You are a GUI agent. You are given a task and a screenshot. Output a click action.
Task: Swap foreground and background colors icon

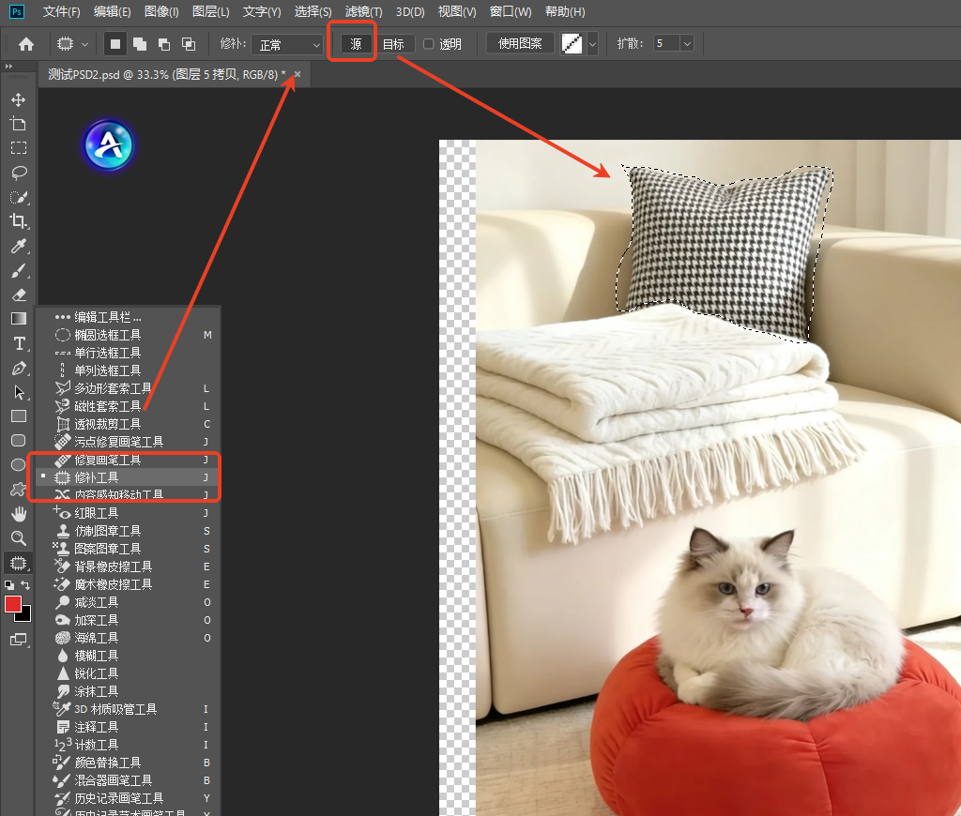(x=26, y=585)
